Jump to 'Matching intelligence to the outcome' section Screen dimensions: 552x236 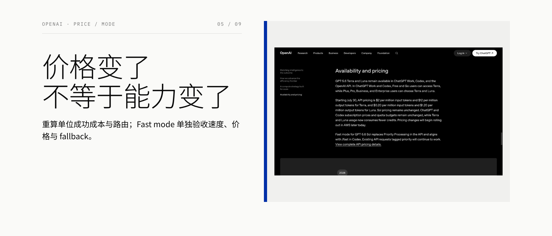pos(292,71)
